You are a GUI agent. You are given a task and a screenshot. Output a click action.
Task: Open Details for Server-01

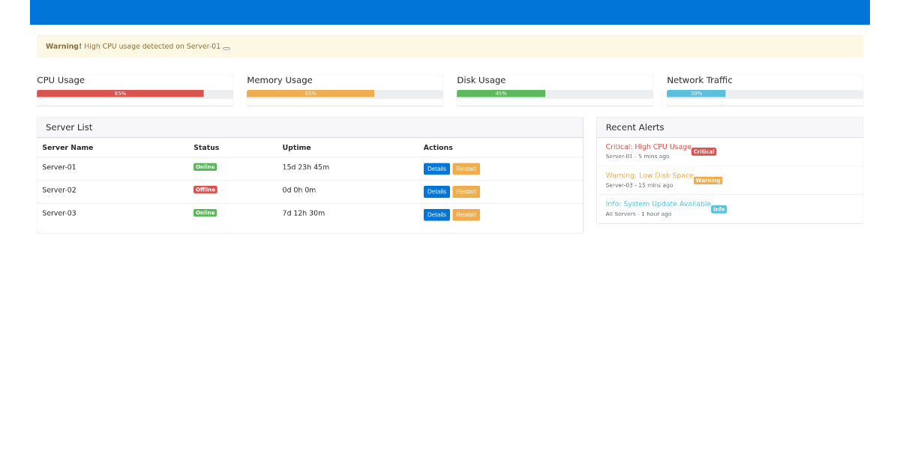(x=436, y=169)
